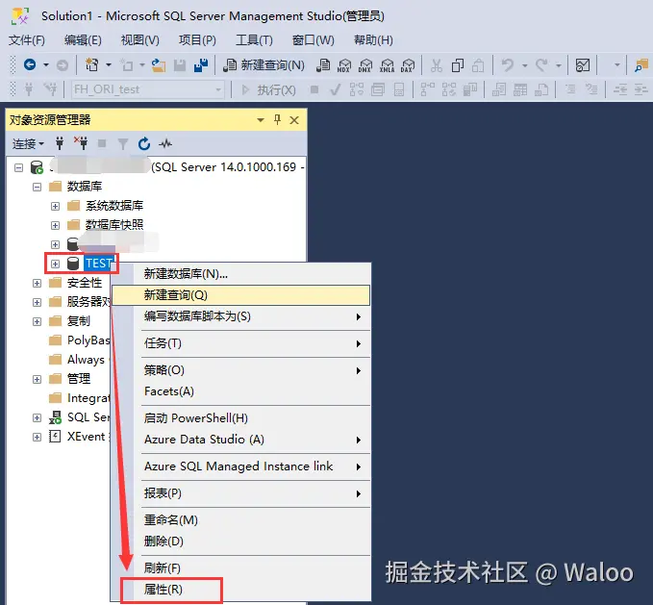Expand the 系统数据库 folder
This screenshot has height=605, width=653.
pos(55,206)
